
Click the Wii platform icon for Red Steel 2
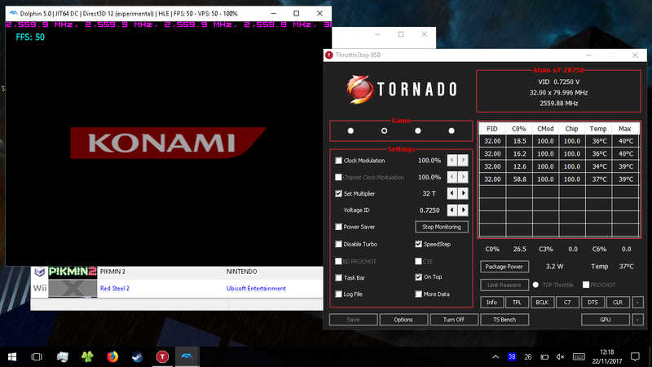click(x=39, y=288)
